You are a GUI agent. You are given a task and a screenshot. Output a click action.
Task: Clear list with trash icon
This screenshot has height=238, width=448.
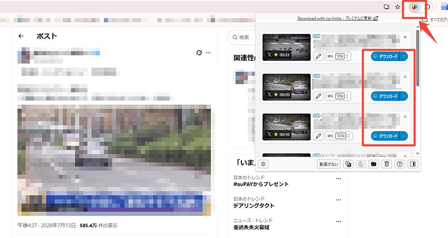387,164
